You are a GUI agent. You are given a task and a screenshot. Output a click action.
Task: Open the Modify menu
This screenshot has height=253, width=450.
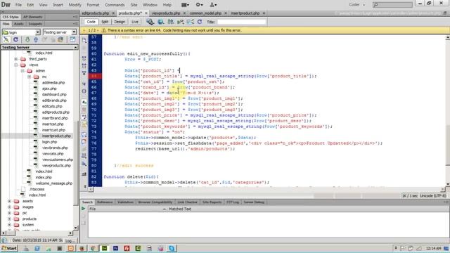(75, 5)
